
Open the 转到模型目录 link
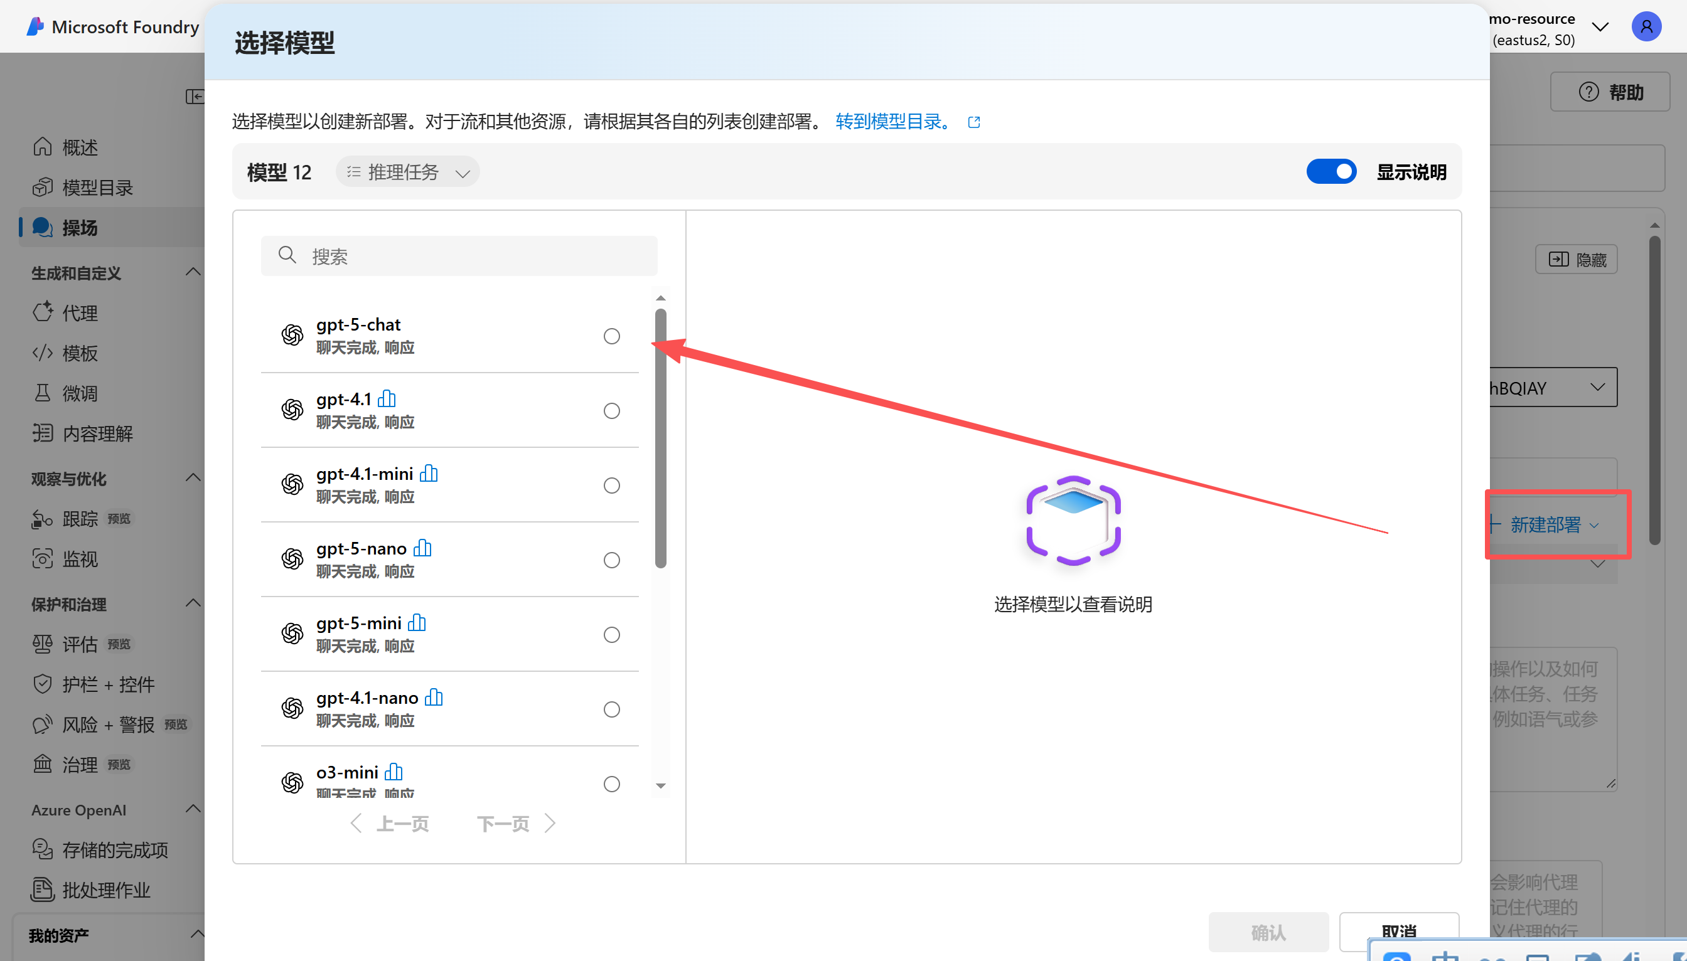[892, 122]
